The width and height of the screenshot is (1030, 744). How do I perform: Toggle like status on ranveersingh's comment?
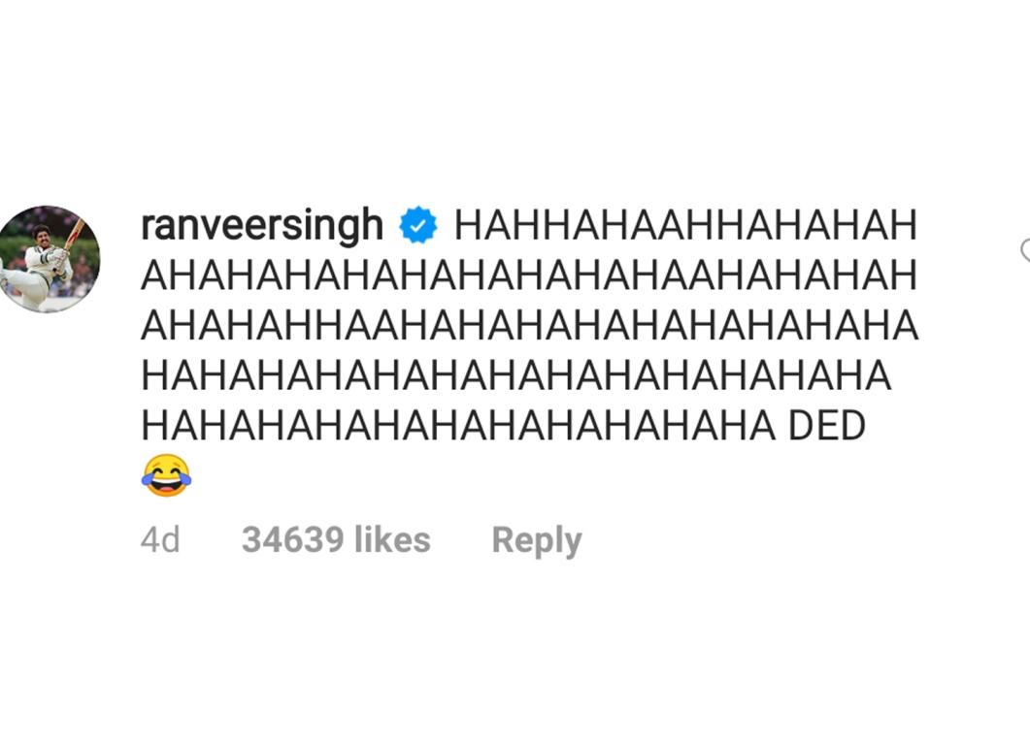(x=1025, y=250)
